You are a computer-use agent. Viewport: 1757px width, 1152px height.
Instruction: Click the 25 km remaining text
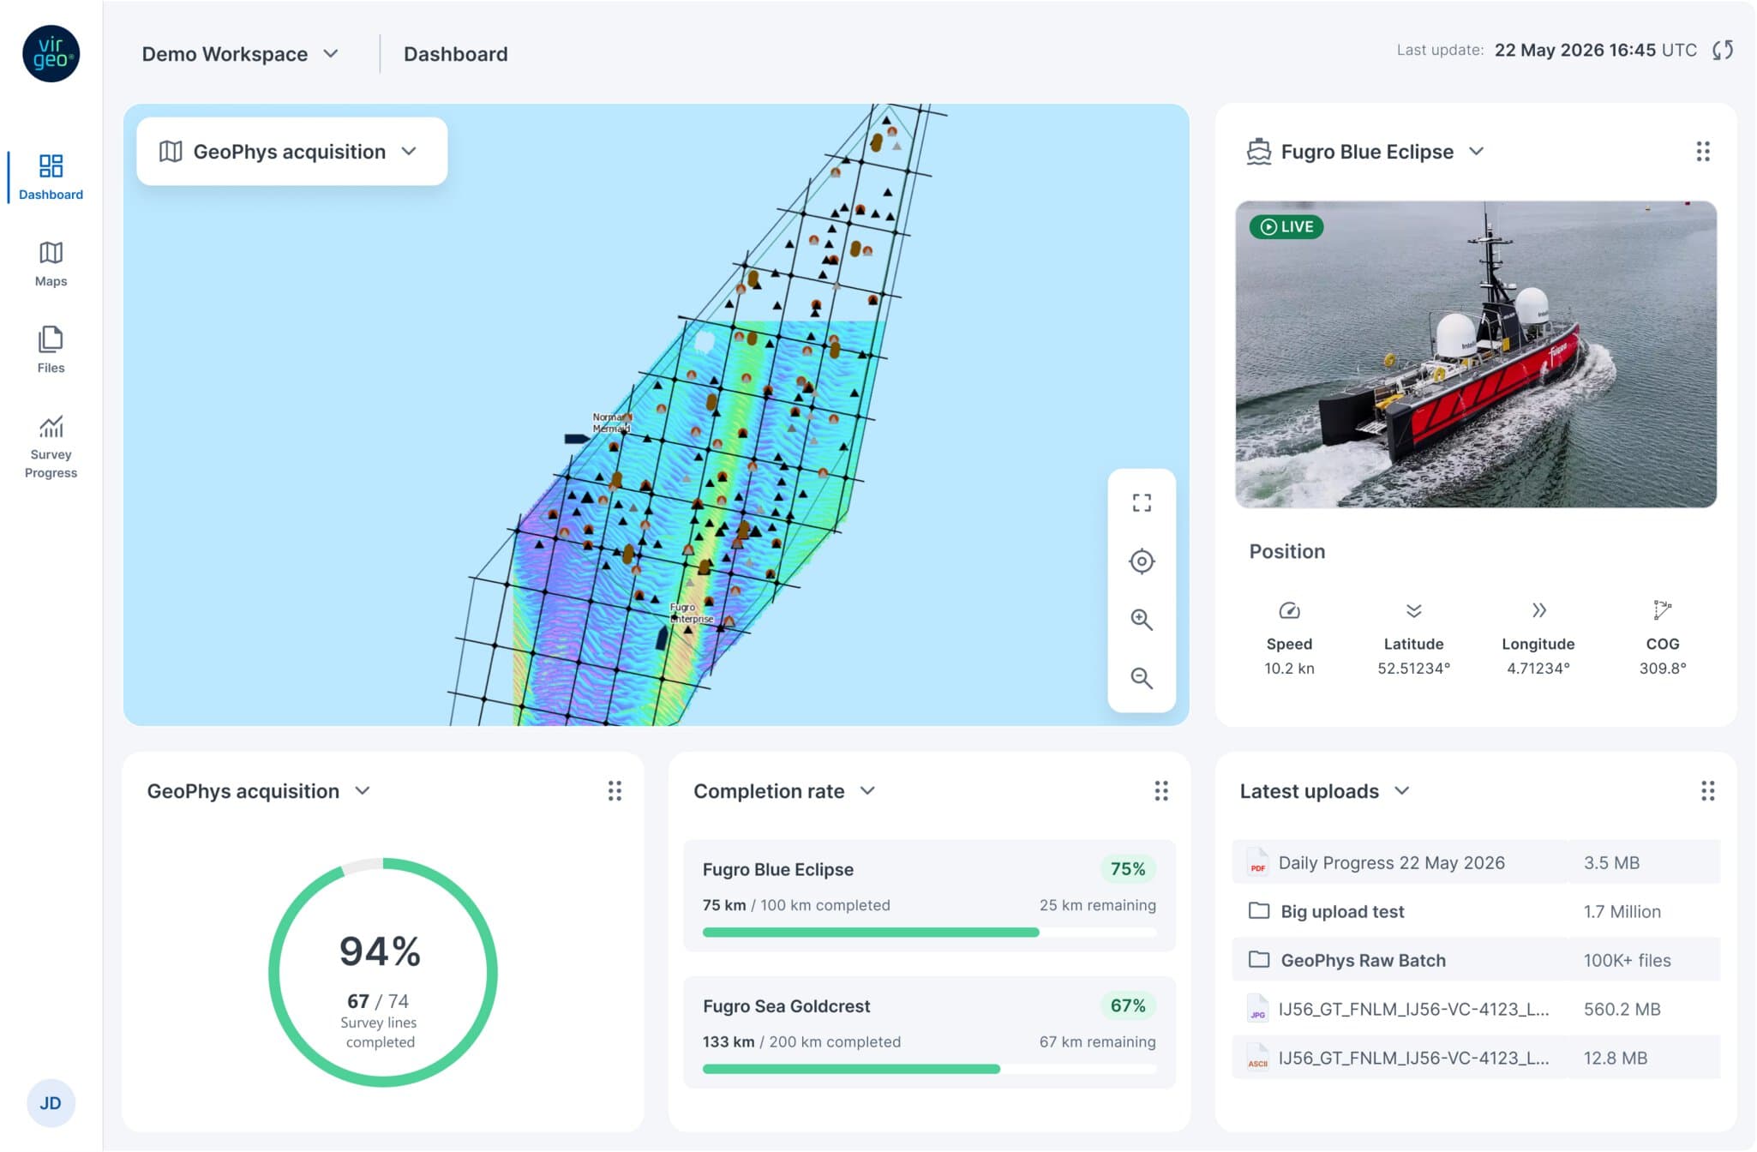1097,905
